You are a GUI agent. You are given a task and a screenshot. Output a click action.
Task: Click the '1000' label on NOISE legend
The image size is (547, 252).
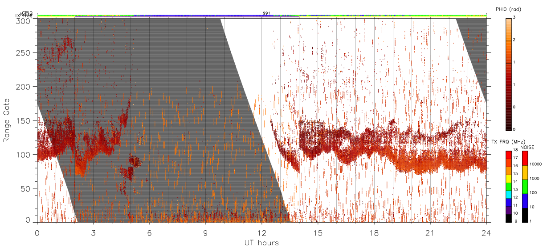click(x=534, y=178)
